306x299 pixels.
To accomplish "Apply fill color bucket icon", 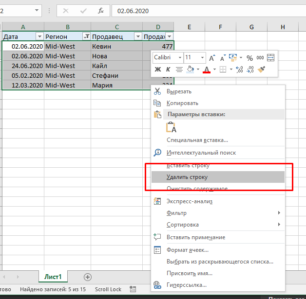I will click(x=190, y=70).
